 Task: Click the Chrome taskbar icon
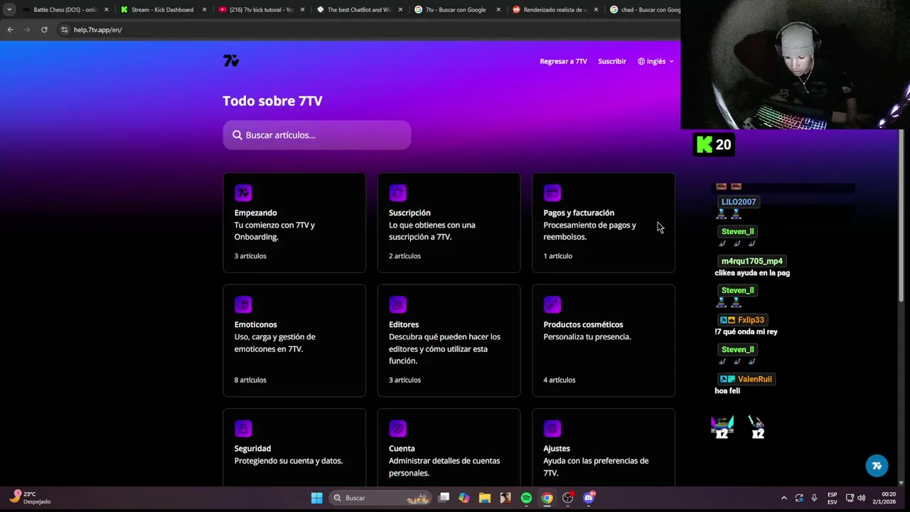coord(547,498)
